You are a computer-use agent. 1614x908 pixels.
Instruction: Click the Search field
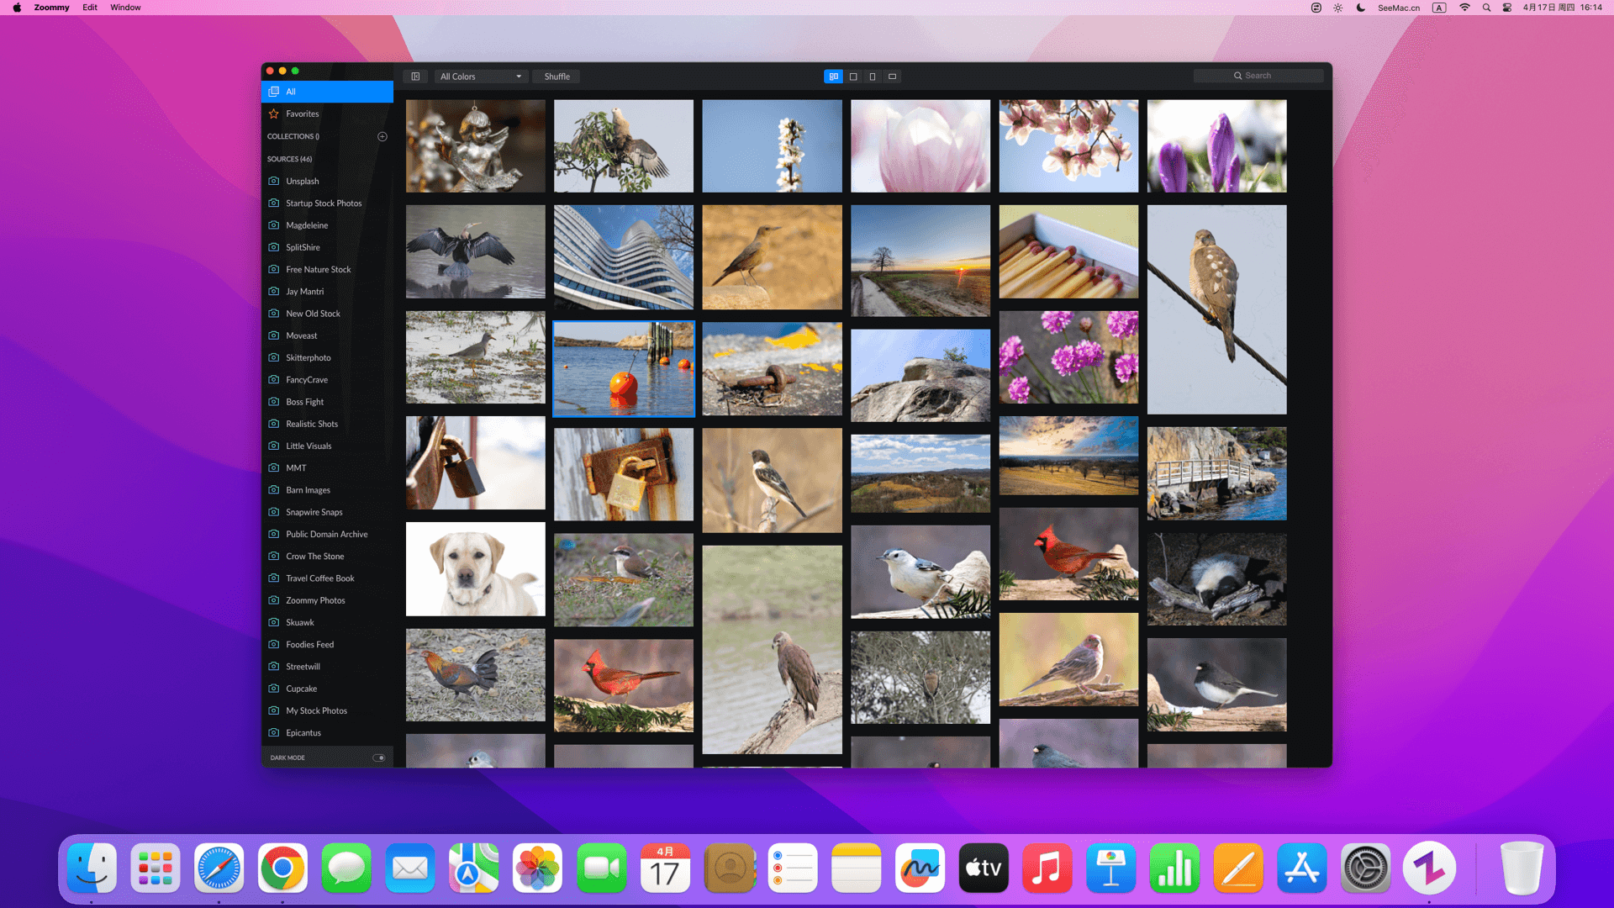point(1258,76)
